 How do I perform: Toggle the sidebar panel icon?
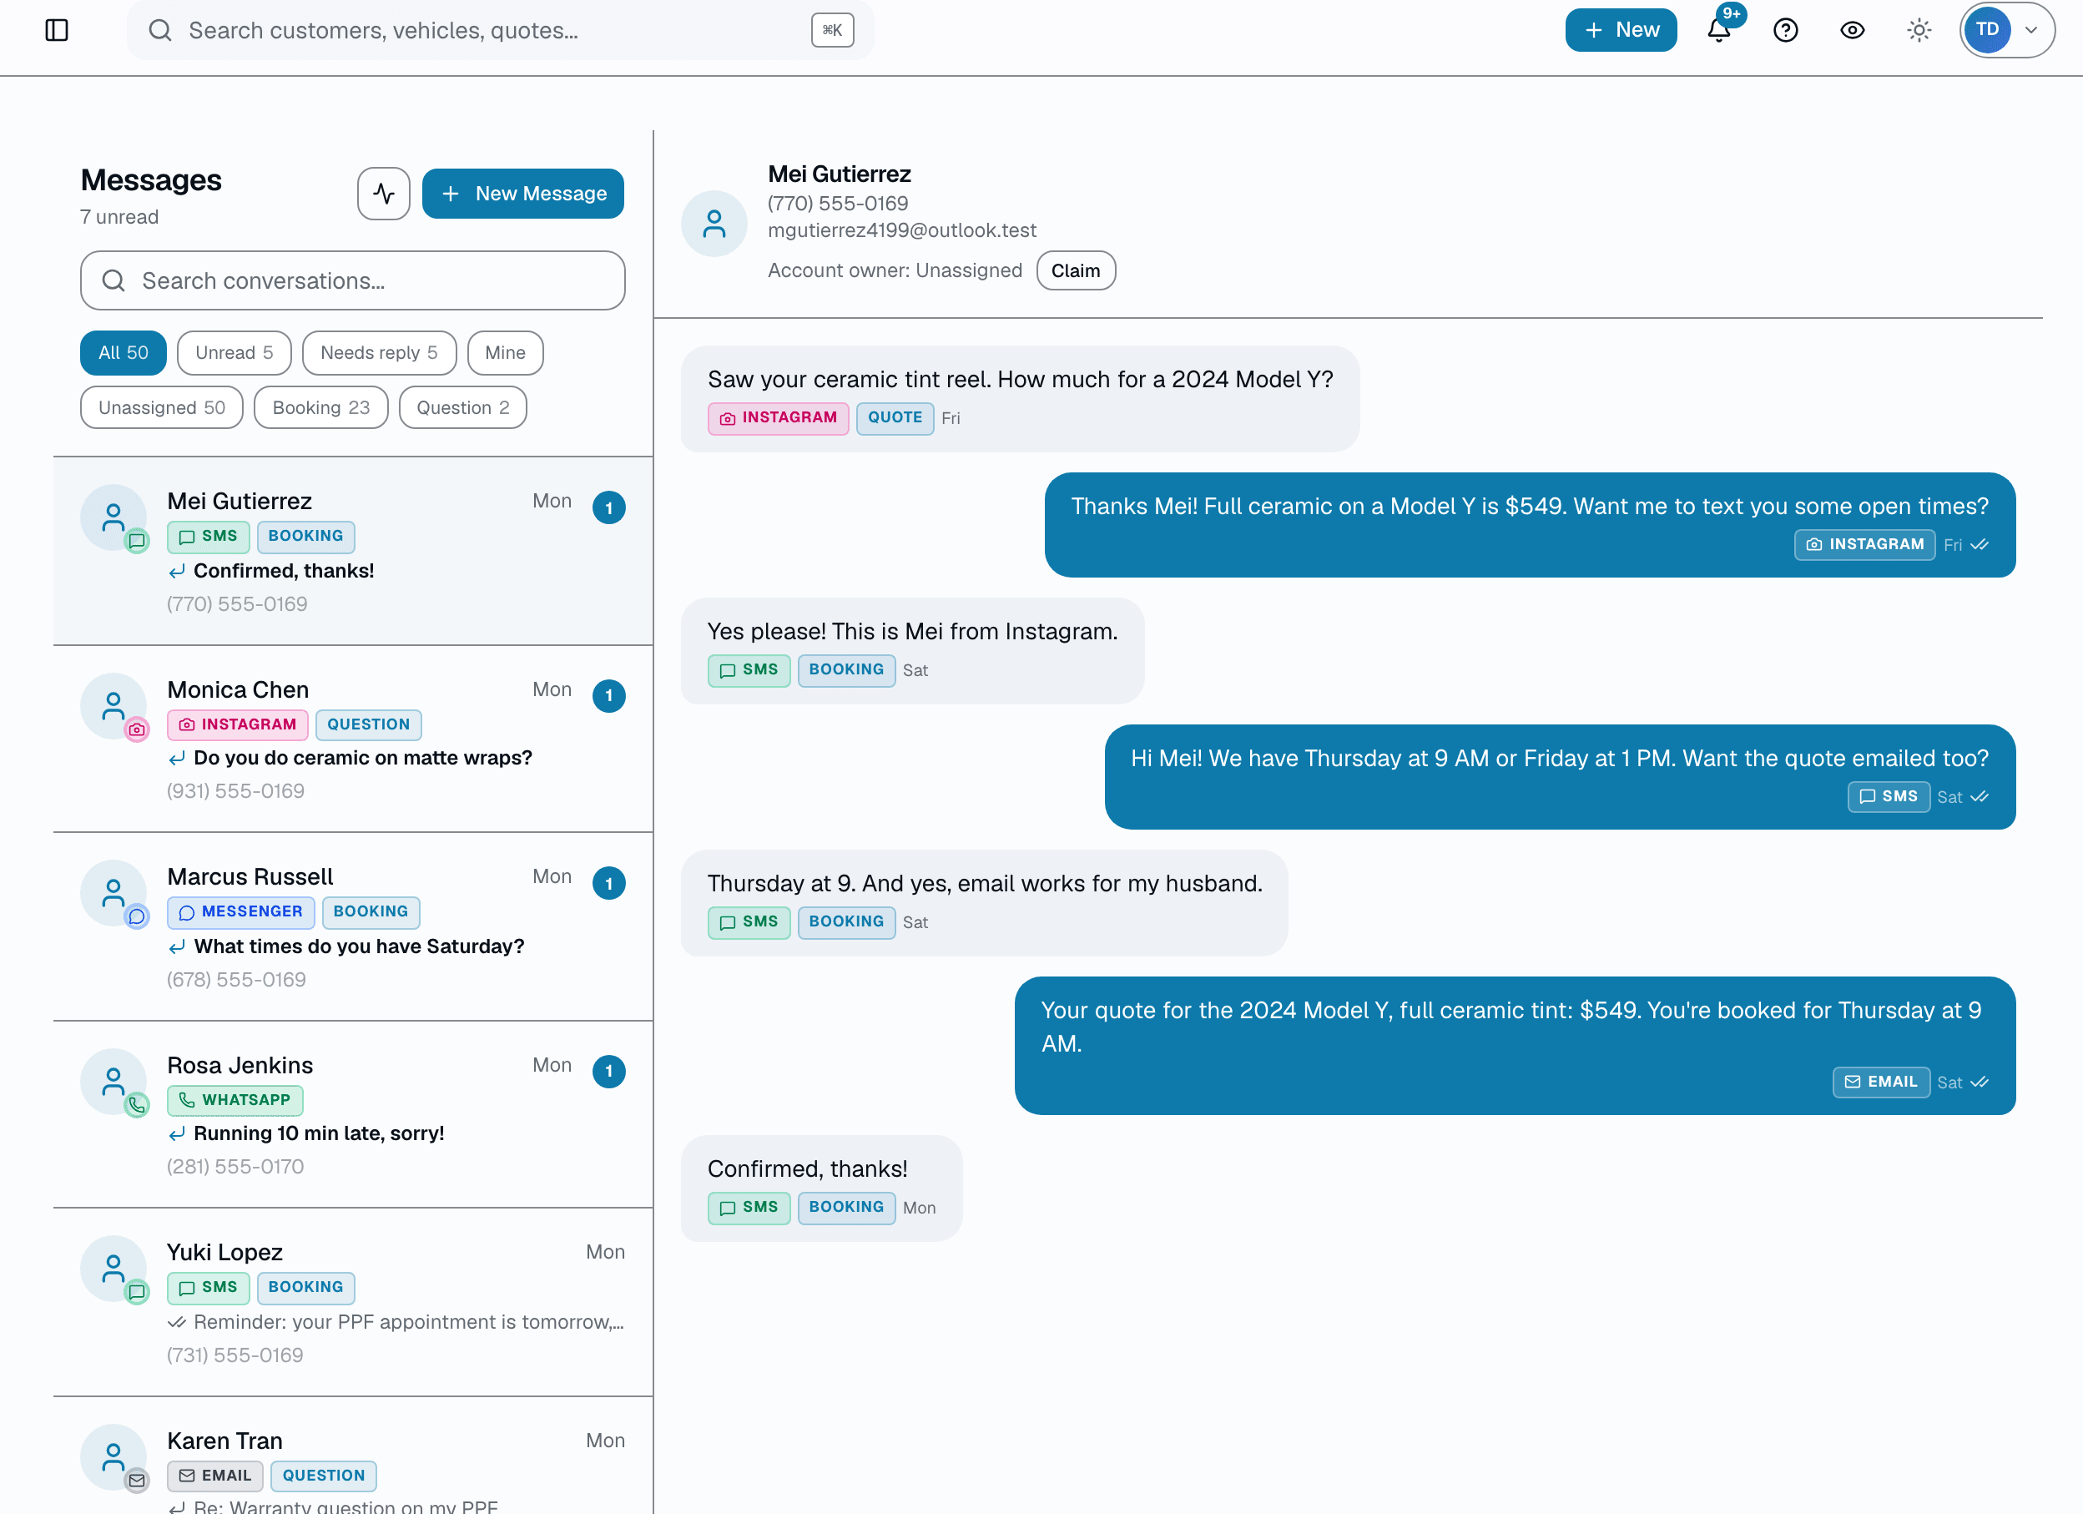click(x=57, y=30)
